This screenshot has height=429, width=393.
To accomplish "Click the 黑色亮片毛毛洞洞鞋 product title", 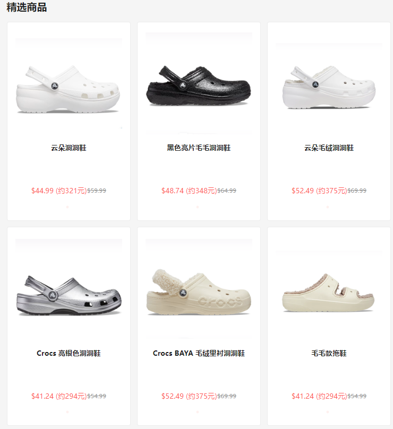I will [x=199, y=148].
